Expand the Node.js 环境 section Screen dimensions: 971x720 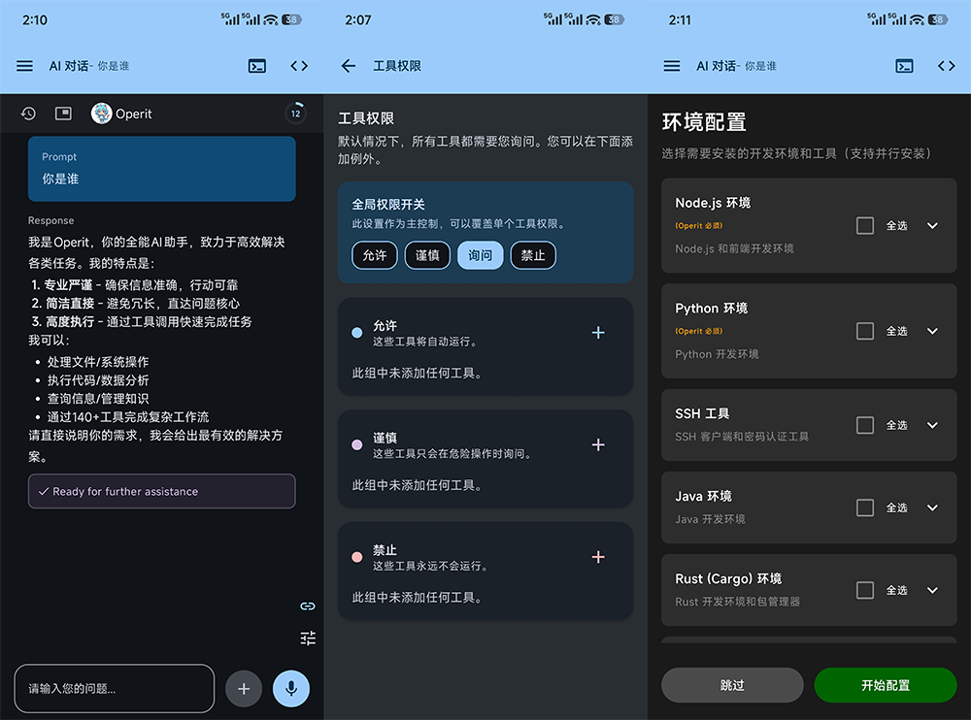[931, 226]
